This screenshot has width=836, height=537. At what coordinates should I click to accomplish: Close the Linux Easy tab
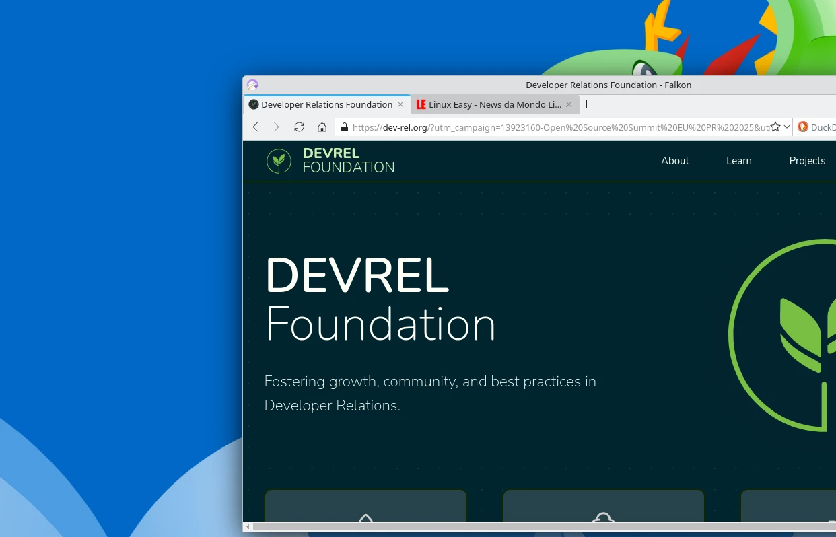(569, 104)
